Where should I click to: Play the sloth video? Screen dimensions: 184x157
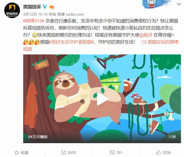pyautogui.click(x=102, y=99)
